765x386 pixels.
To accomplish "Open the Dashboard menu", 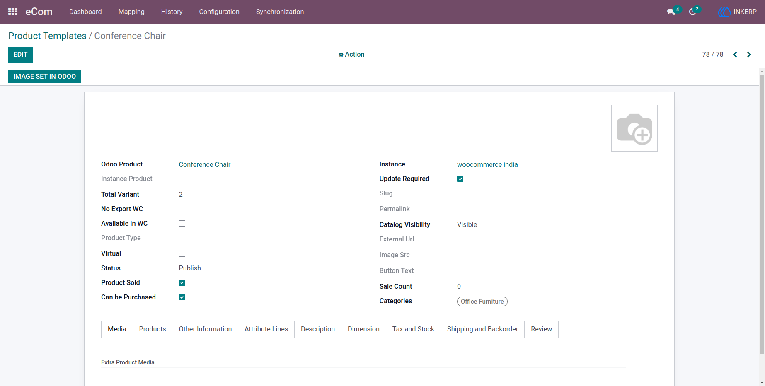I will tap(85, 12).
